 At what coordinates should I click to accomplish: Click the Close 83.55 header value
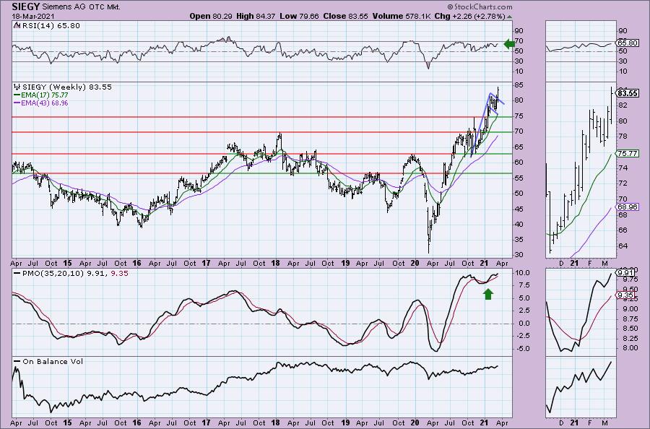point(345,16)
